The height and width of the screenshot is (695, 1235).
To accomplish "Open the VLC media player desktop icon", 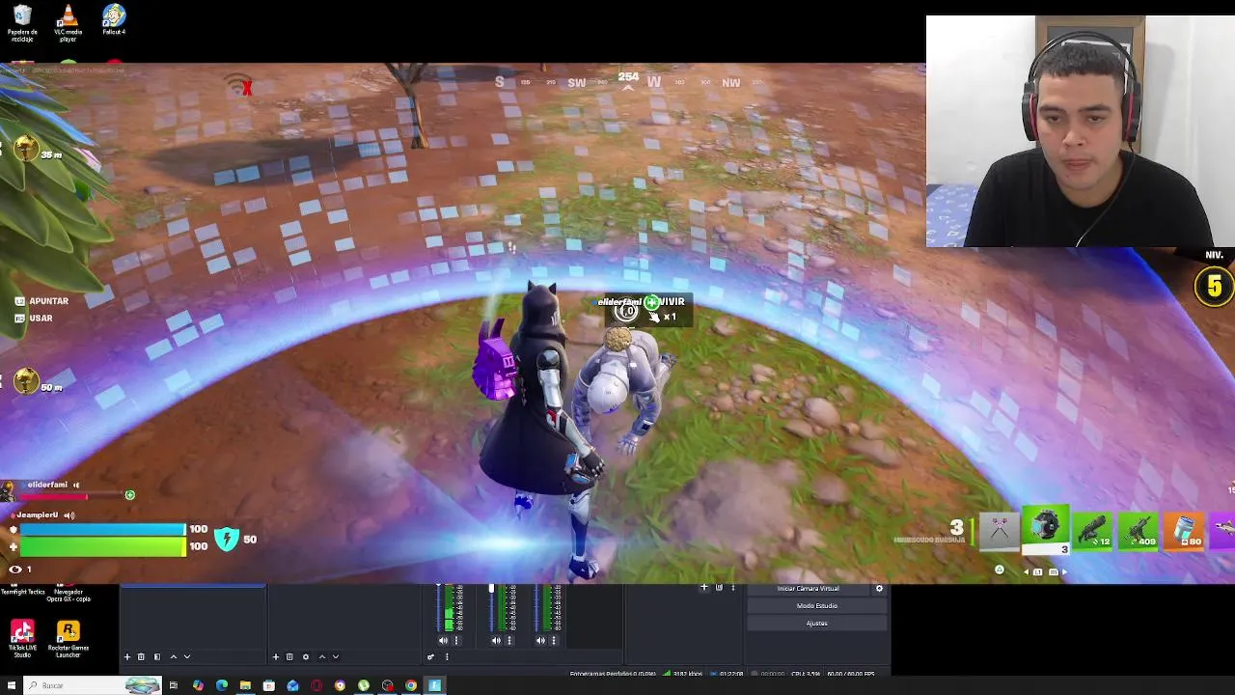I will (68, 22).
